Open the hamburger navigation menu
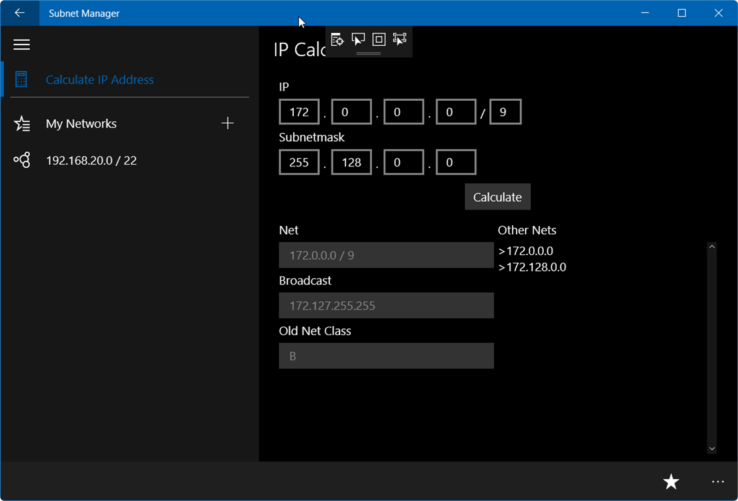Screen dimensions: 738x501 point(22,45)
